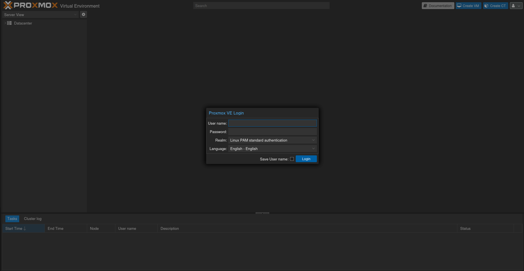Sort by User name column header
This screenshot has height=271, width=524.
pos(137,228)
